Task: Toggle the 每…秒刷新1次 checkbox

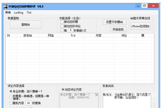Action: coord(62,31)
